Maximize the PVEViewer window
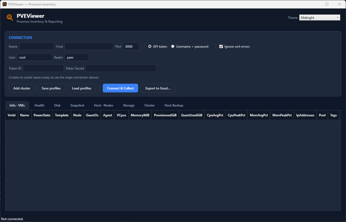This screenshot has height=222, width=346. (x=327, y=4)
